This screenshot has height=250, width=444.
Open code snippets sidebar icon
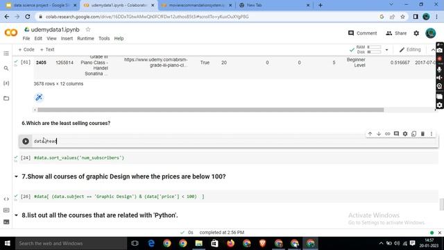pyautogui.click(x=6, y=199)
